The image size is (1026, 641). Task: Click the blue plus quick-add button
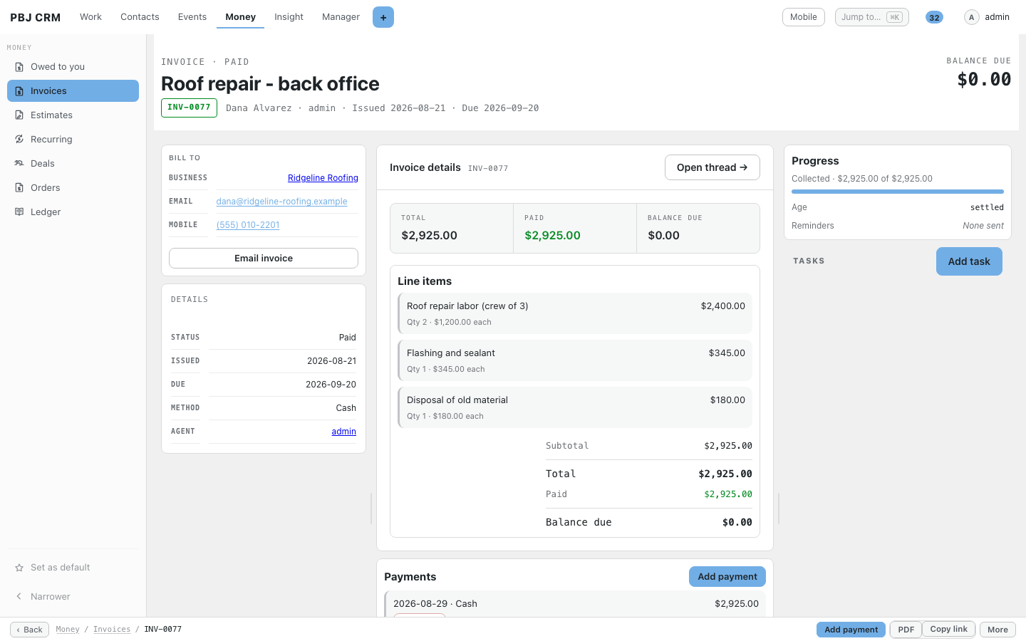(x=383, y=17)
